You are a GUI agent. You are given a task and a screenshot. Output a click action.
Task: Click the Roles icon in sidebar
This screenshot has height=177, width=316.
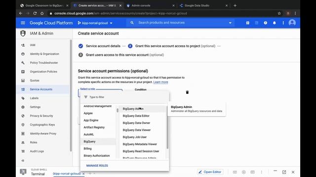[23, 142]
